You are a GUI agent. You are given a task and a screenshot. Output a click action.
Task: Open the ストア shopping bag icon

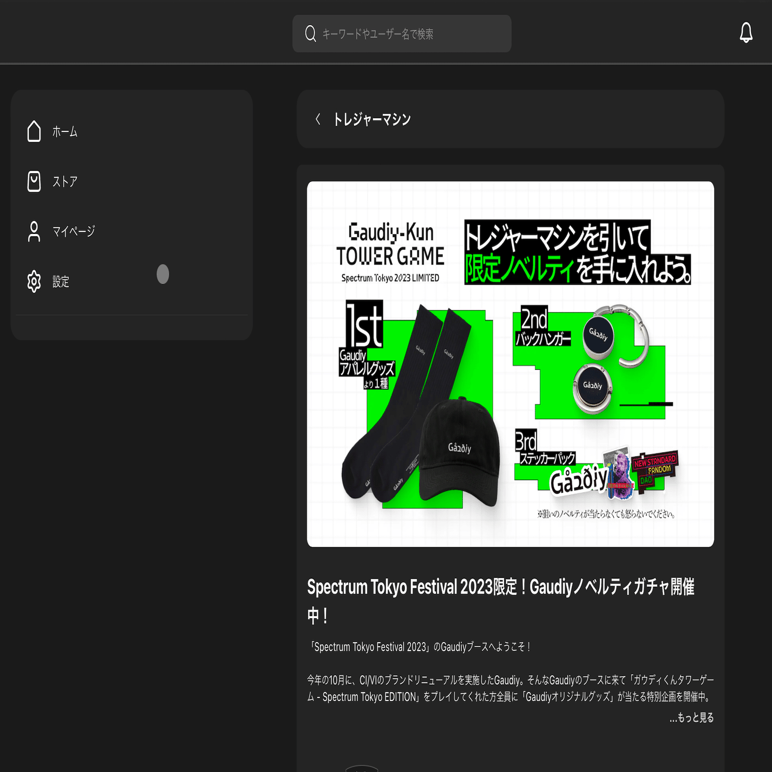(34, 181)
